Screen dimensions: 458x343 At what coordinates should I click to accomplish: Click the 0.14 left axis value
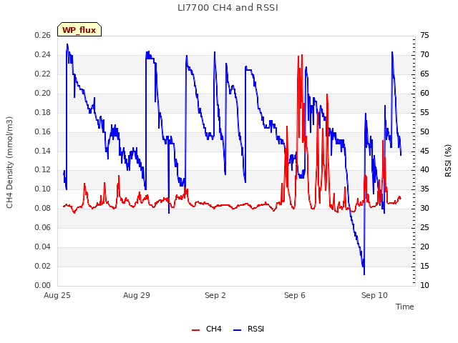43,151
